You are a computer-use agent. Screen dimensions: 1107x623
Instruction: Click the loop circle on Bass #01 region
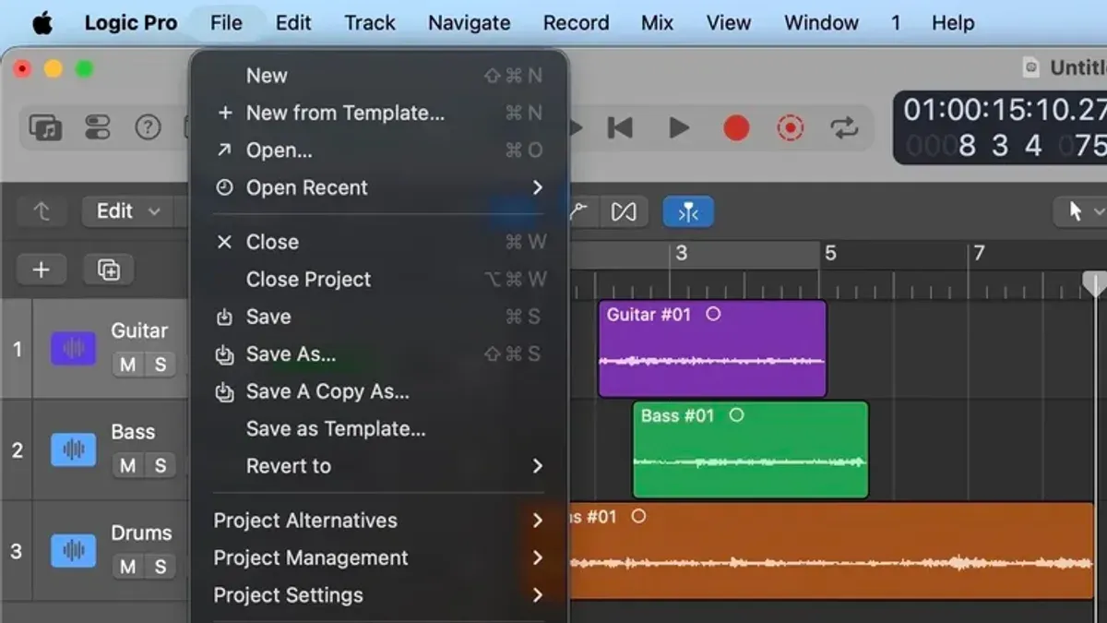click(736, 415)
